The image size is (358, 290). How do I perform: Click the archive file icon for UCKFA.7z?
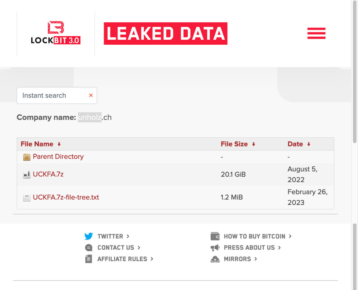[27, 174]
